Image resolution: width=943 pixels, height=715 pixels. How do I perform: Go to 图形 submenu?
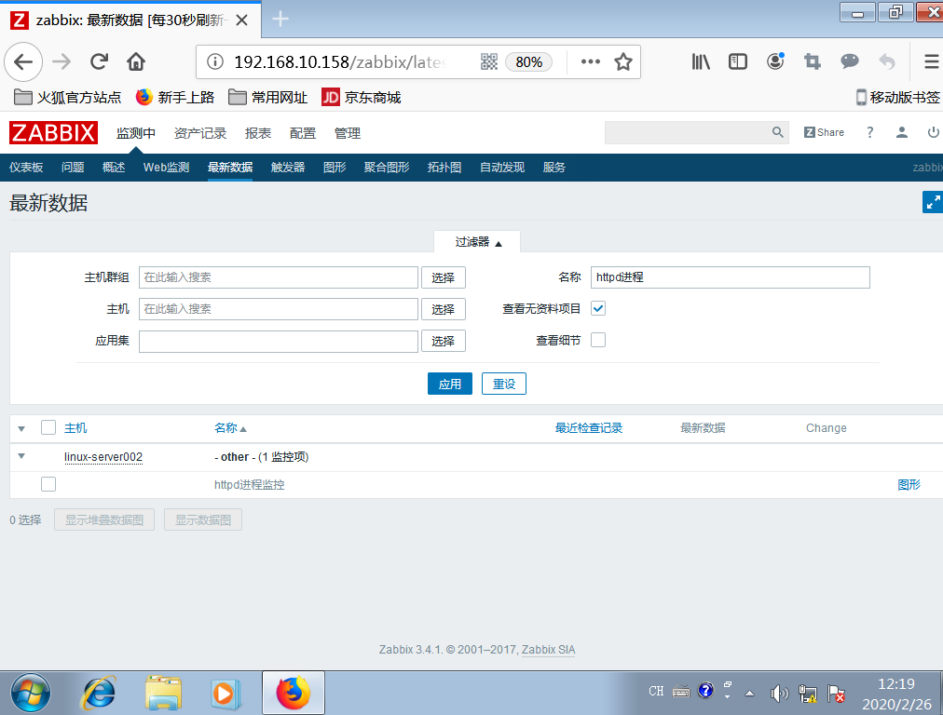[335, 168]
